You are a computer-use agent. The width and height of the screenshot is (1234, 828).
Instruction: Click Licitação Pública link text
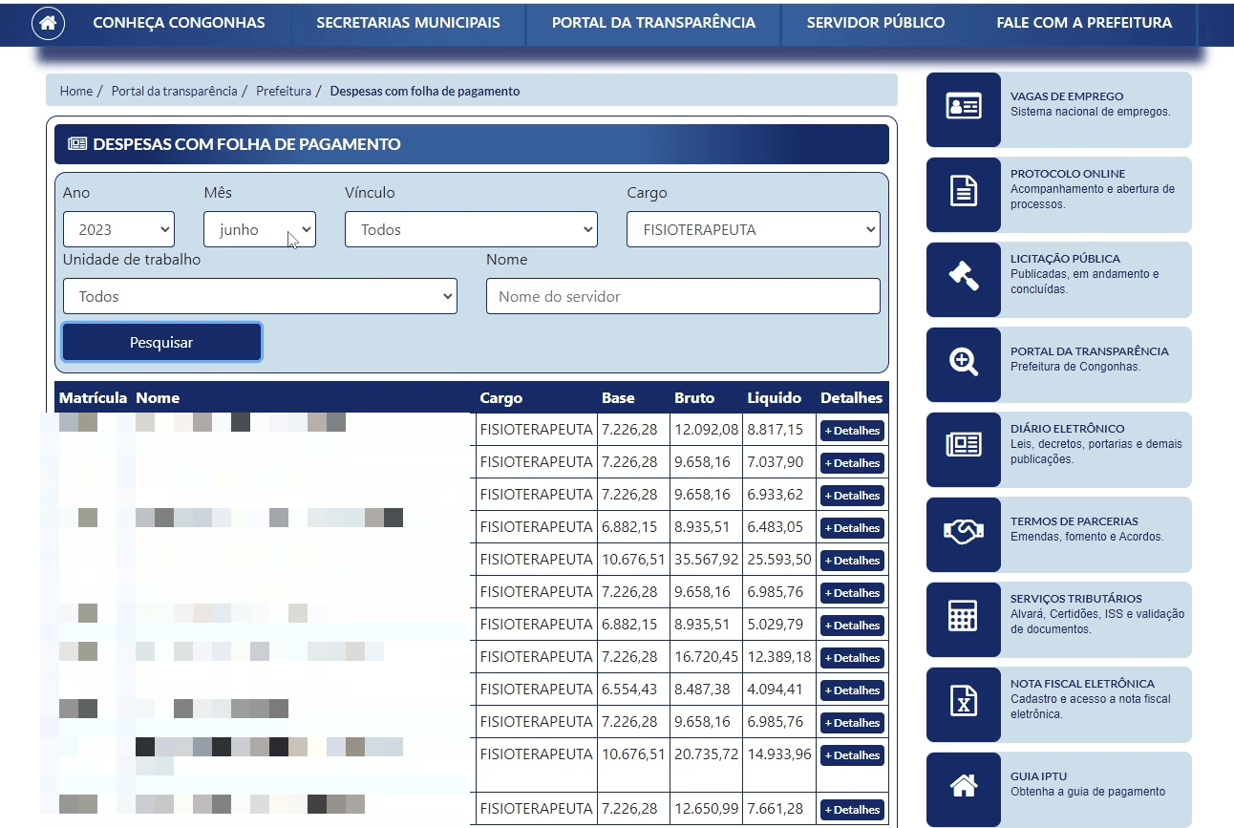pos(1065,259)
